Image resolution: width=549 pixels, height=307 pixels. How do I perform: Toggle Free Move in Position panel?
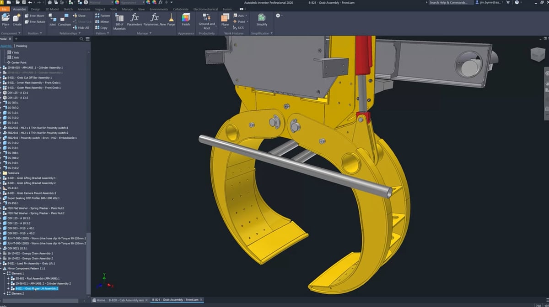35,16
